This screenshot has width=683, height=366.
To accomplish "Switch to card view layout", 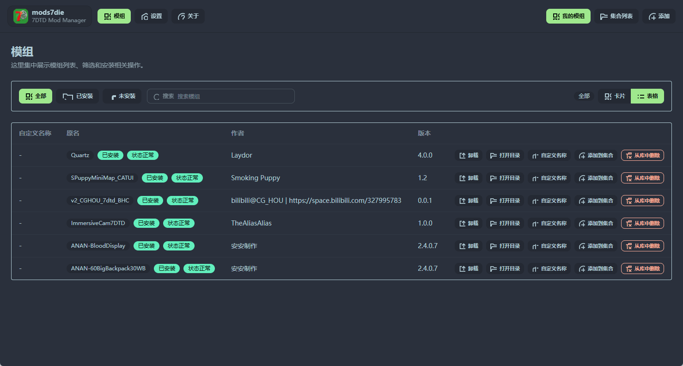I will (614, 96).
